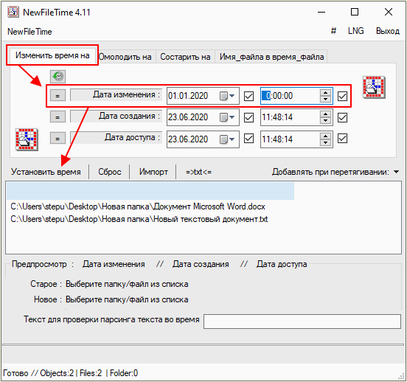Click the highlighted blank row in file list
The image size is (407, 382).
point(150,191)
